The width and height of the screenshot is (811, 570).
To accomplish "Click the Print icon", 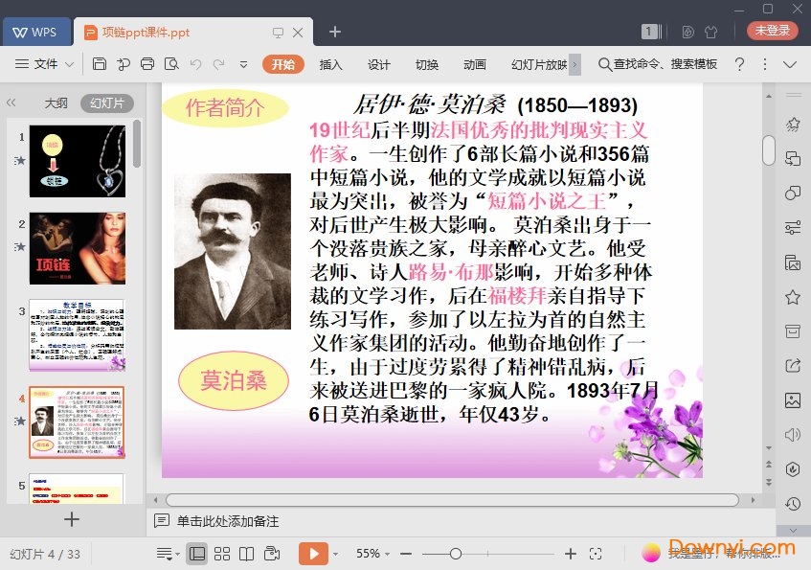I will click(147, 64).
